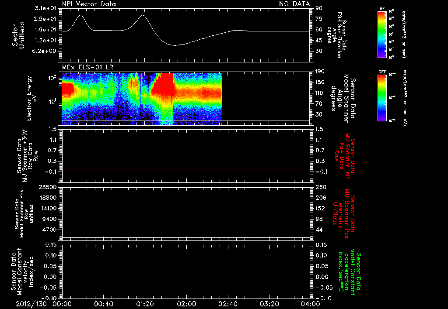Click the red "MU Scanner Int Raw Data" label
This screenshot has height=309, width=448.
point(345,156)
